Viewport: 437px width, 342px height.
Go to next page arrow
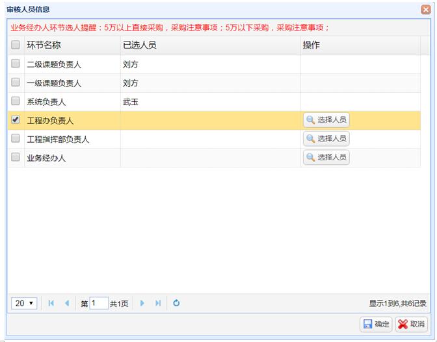tap(142, 303)
